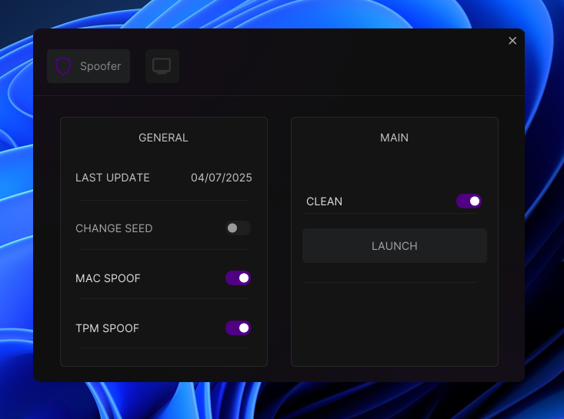Click the blank header area beside the monitor tab

point(339,66)
